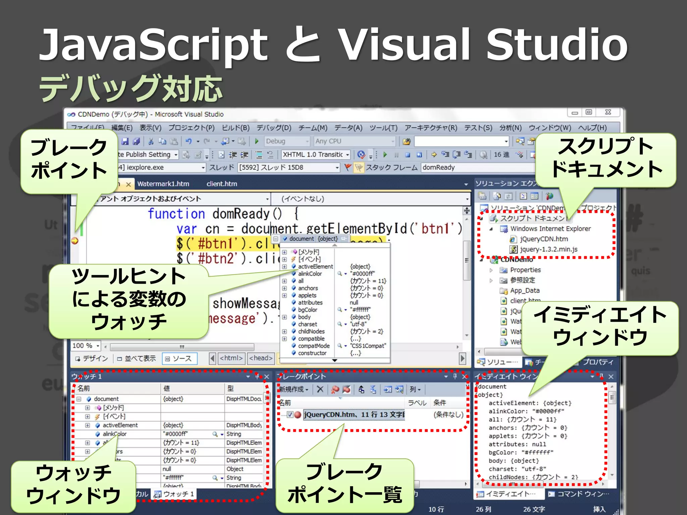Screen dimensions: 687x515
Task: Open the ヘルプ(H) menu
Action: coord(592,128)
